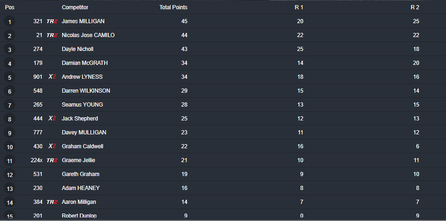Click the X2 icon next to Jack Shepherd

tap(52, 118)
